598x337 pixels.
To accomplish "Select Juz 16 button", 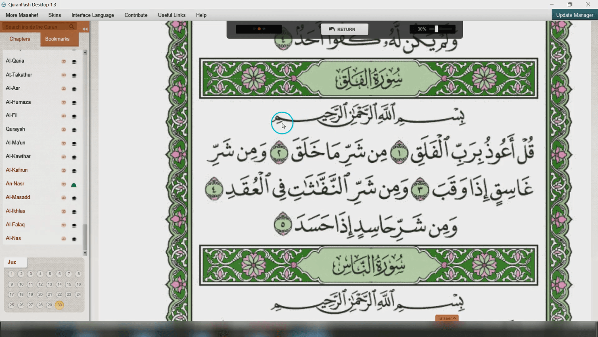I will click(x=78, y=284).
